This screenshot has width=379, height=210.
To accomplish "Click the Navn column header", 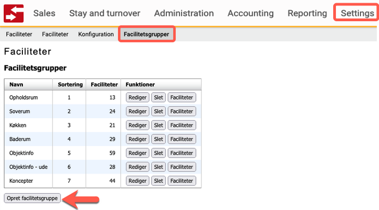I will tap(16, 85).
